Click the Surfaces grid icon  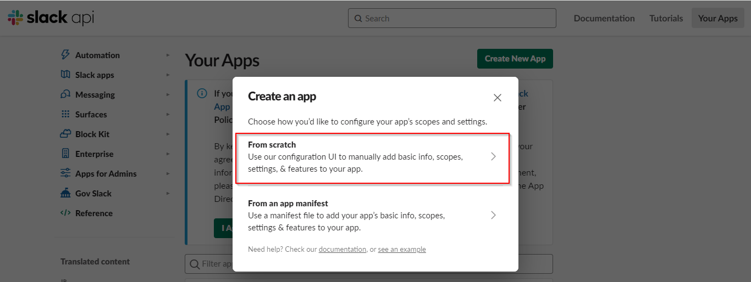coord(65,114)
